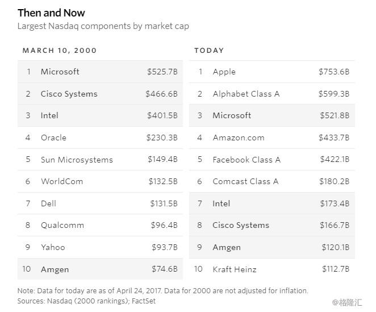Click Comcast Class A entry
The height and width of the screenshot is (312, 376).
tap(245, 181)
